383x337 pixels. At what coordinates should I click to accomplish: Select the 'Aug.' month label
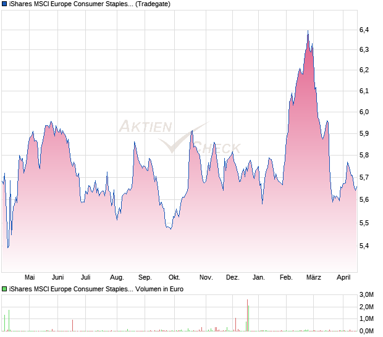pos(117,278)
